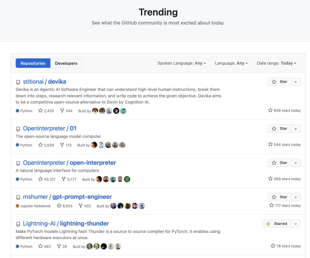Expand the list dropdown beside OpenInterpreter 01 Star

[296, 129]
